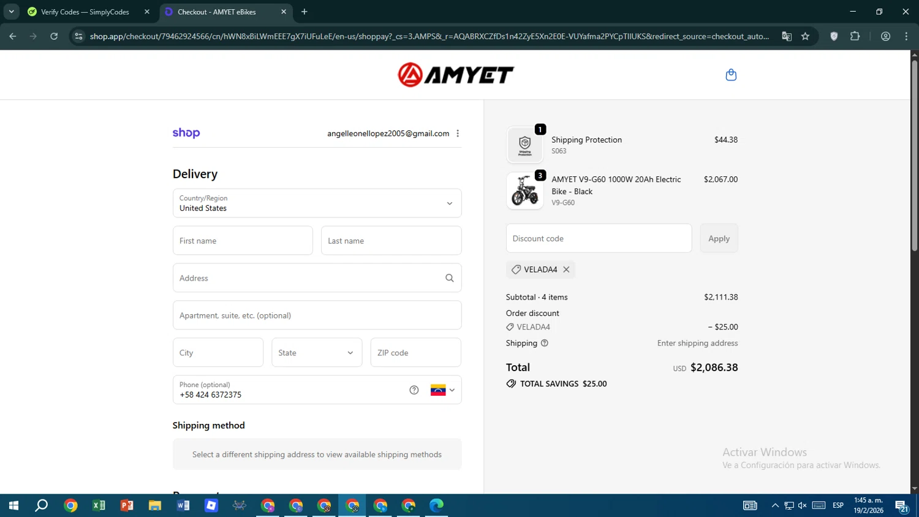
Task: Expand the Country/Region dropdown
Action: 317,203
